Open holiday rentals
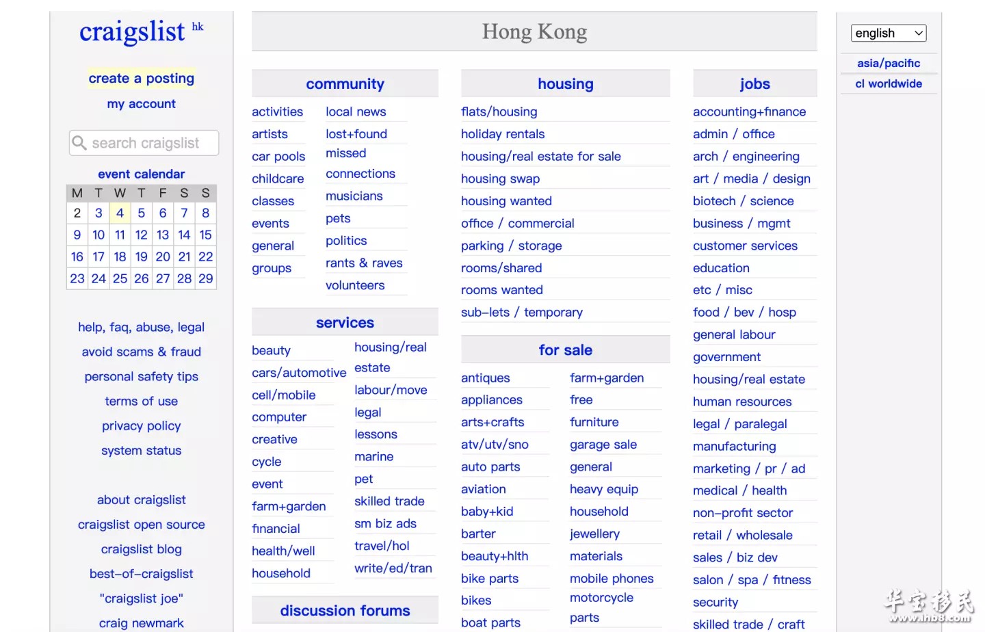This screenshot has width=985, height=632. pos(503,134)
